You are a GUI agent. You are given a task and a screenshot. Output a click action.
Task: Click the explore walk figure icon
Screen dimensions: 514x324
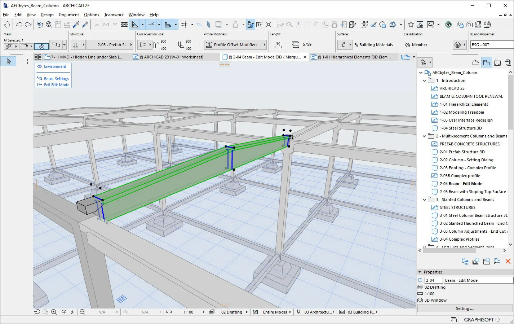tap(72, 312)
